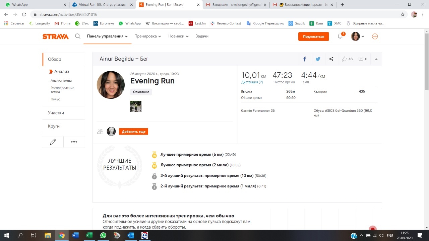The image size is (429, 241).
Task: Share activity on Facebook icon
Action: pos(305,59)
